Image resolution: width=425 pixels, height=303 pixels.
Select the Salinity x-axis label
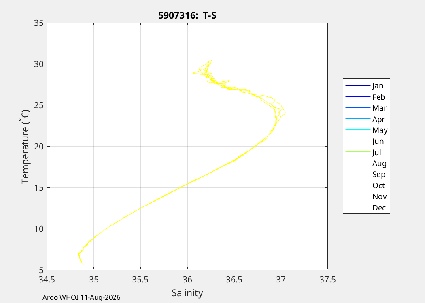[187, 293]
